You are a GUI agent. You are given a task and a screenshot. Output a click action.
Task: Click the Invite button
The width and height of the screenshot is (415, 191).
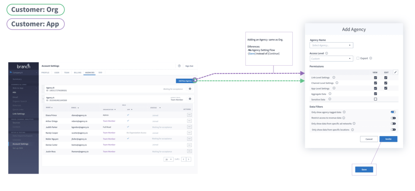(x=388, y=139)
